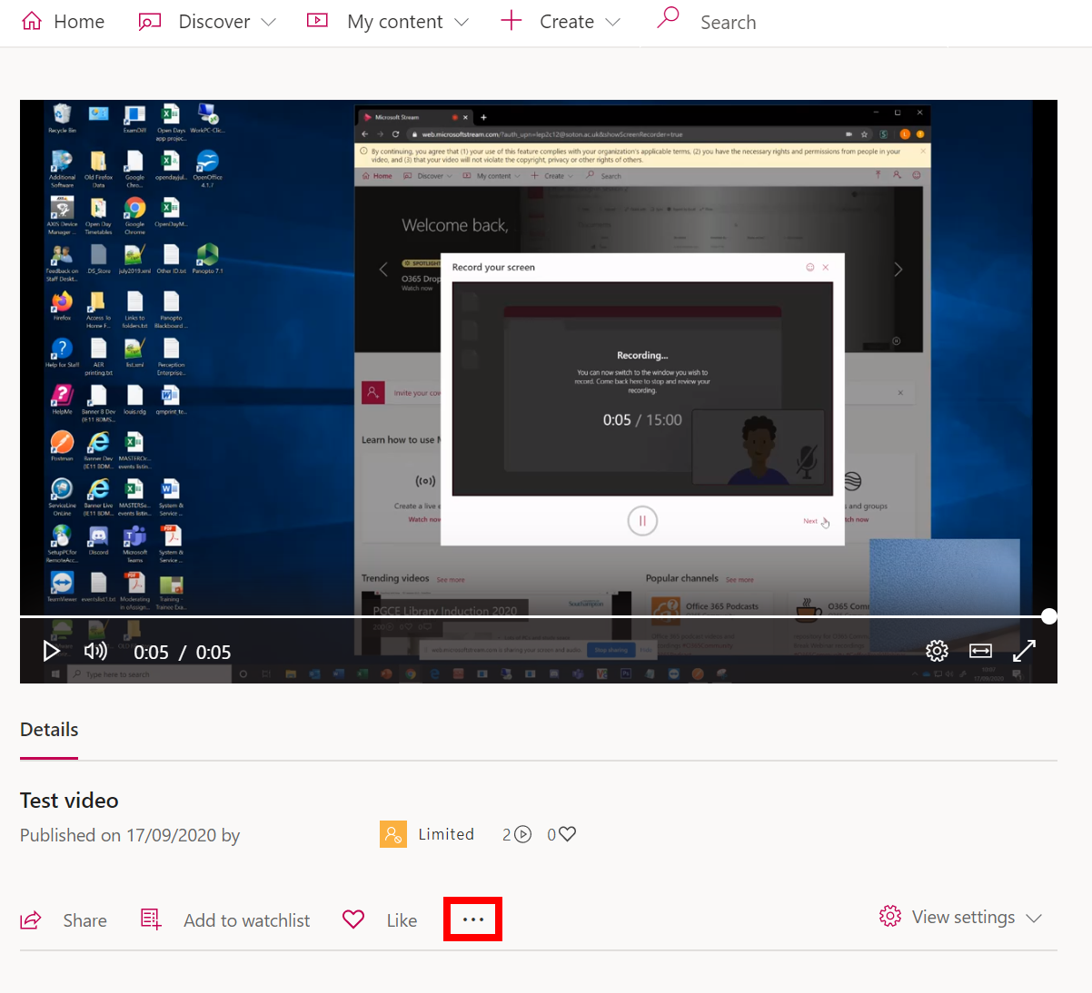1092x993 pixels.
Task: Open the more actions ellipsis menu
Action: [x=472, y=919]
